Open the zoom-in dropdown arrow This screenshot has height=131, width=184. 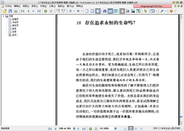(82, 11)
